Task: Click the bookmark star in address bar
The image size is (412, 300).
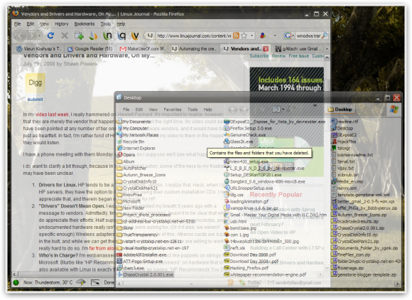Action: pos(244,36)
